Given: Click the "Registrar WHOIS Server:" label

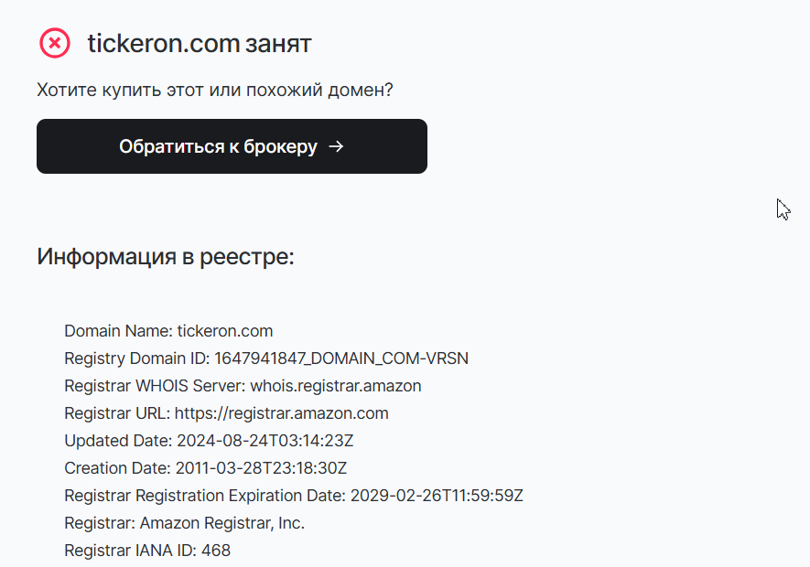Looking at the screenshot, I should click(155, 386).
